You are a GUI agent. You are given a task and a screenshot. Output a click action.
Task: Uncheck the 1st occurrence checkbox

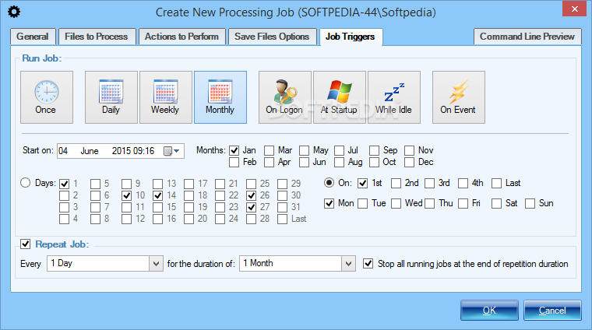362,184
